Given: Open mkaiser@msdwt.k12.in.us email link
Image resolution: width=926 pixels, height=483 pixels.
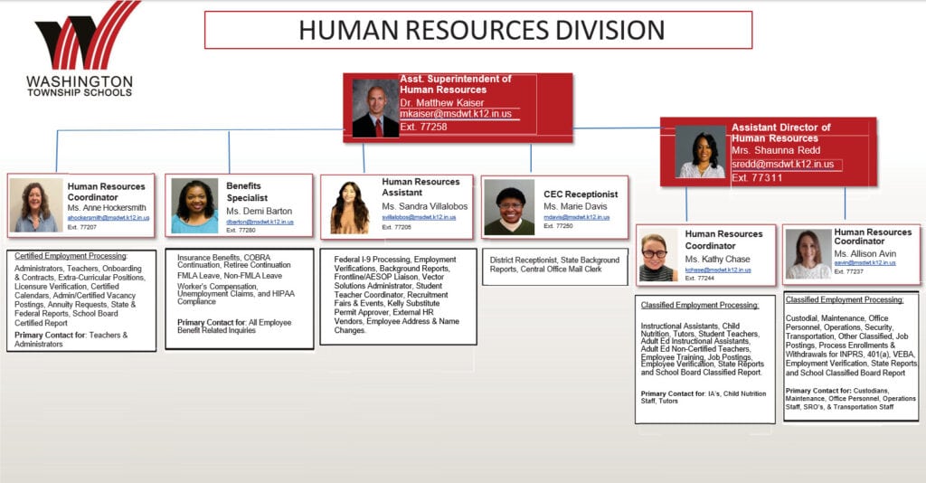Looking at the screenshot, I should tap(456, 113).
